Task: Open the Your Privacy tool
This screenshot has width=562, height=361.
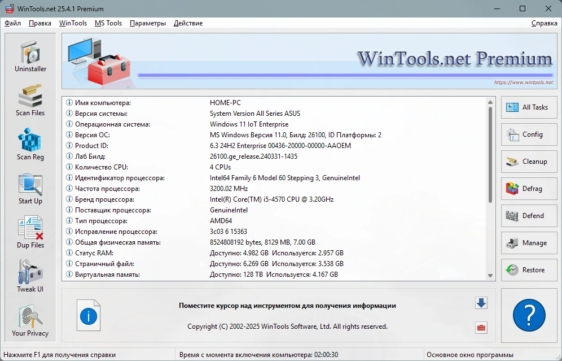Action: [x=30, y=321]
